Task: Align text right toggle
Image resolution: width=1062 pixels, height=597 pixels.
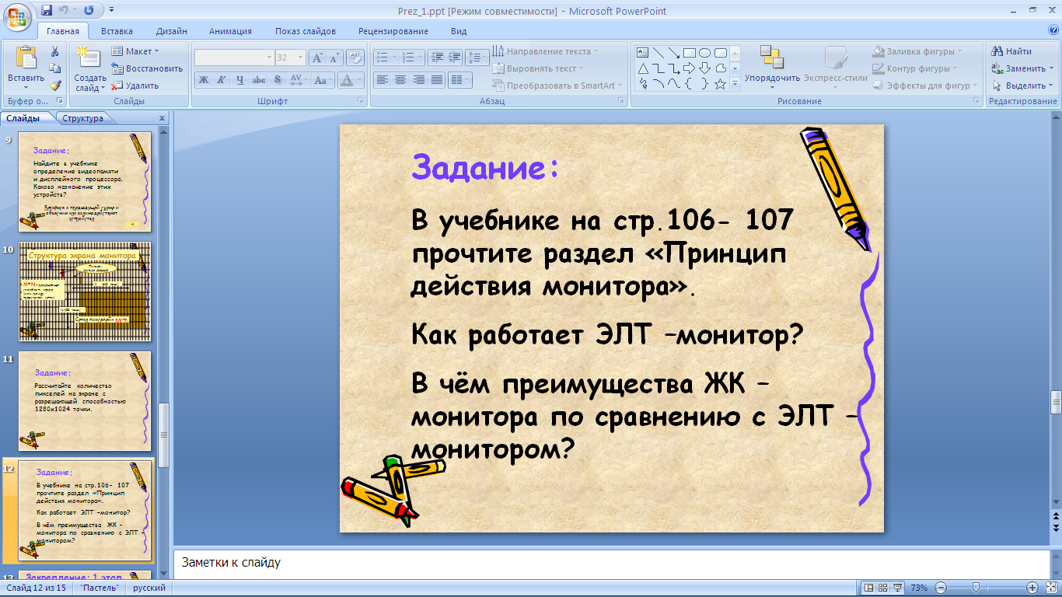Action: [x=418, y=80]
